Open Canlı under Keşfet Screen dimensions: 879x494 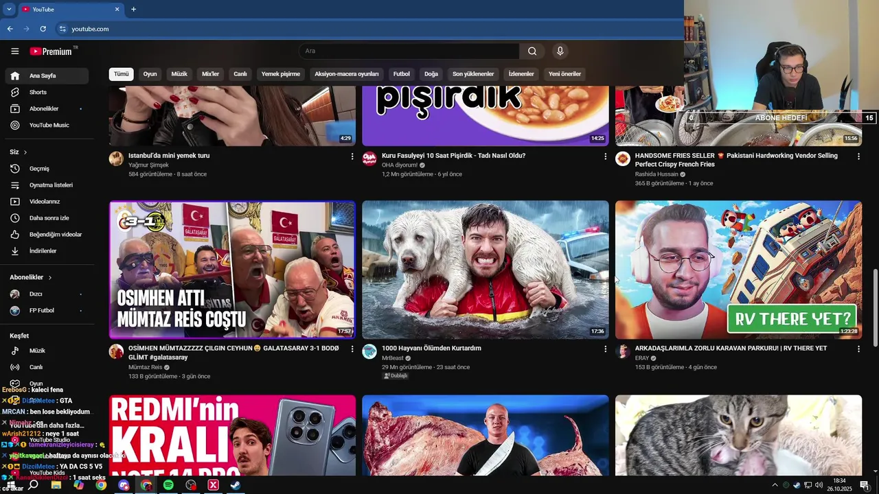point(47,367)
